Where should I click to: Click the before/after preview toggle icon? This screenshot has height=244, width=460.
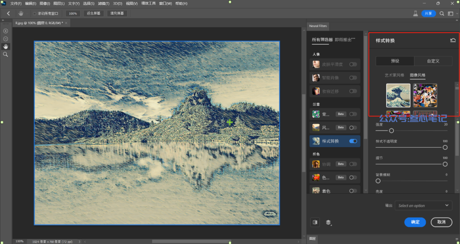point(315,222)
